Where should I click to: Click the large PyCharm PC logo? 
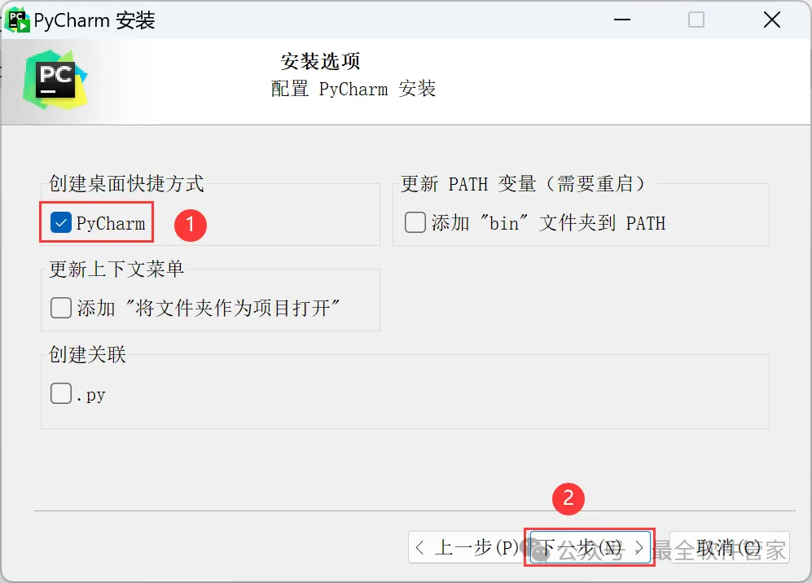click(55, 80)
